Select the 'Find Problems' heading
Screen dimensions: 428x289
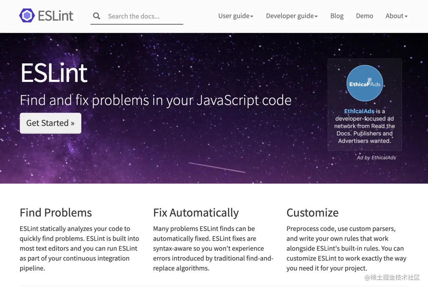click(56, 213)
